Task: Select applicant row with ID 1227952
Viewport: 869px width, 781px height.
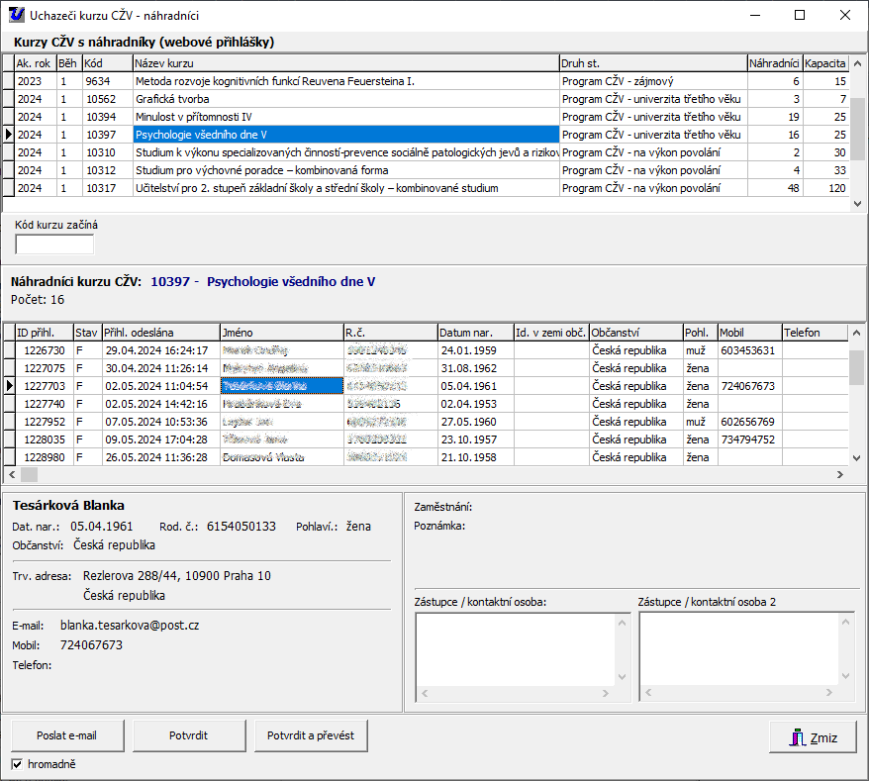Action: click(x=45, y=422)
